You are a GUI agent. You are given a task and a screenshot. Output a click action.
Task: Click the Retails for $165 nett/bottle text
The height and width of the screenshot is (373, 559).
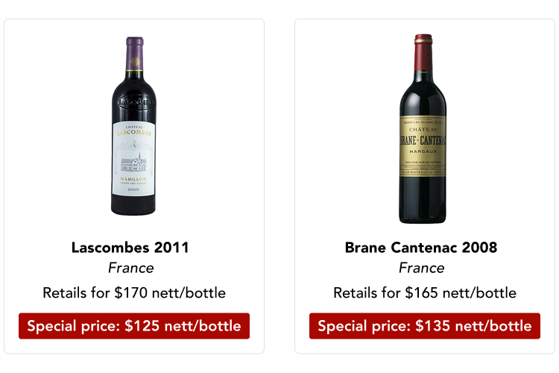point(425,292)
